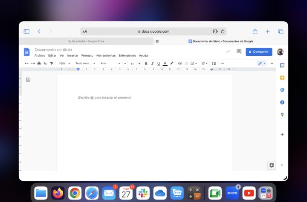Viewport: 307px width, 202px height.
Task: Open the Extensiones menu
Action: pyautogui.click(x=127, y=55)
